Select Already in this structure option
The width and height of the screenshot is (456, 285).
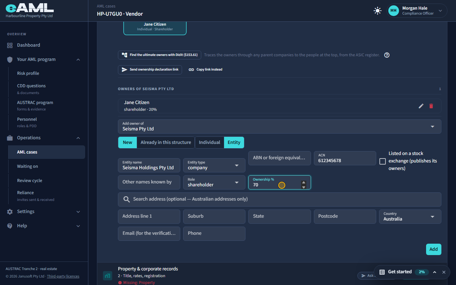pyautogui.click(x=166, y=142)
